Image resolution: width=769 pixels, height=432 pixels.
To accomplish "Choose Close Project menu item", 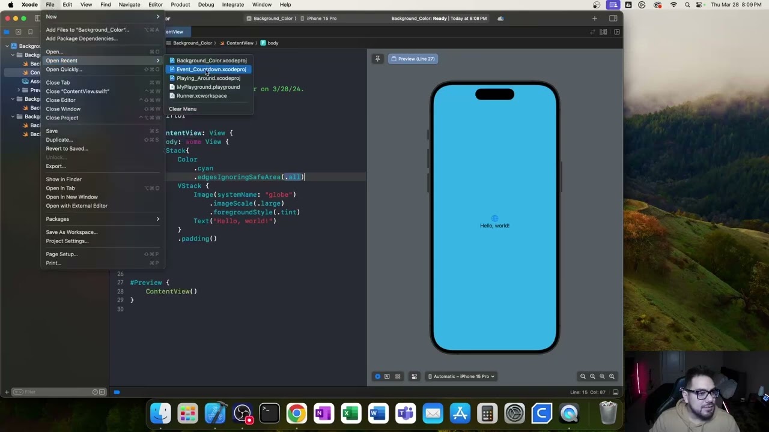I will 103,118.
